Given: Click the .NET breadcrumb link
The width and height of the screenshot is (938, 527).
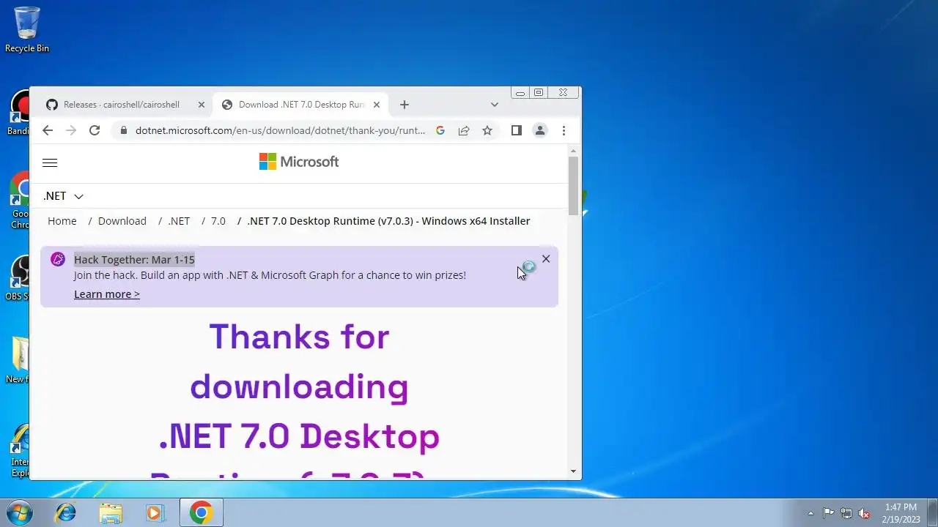Looking at the screenshot, I should (x=179, y=221).
